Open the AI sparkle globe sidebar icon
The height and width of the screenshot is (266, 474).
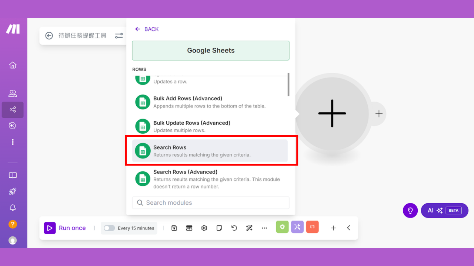pos(13,126)
